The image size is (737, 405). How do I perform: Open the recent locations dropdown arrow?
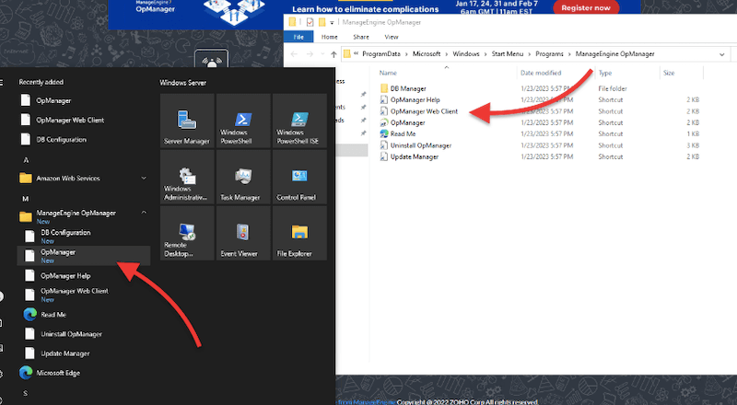tap(322, 54)
